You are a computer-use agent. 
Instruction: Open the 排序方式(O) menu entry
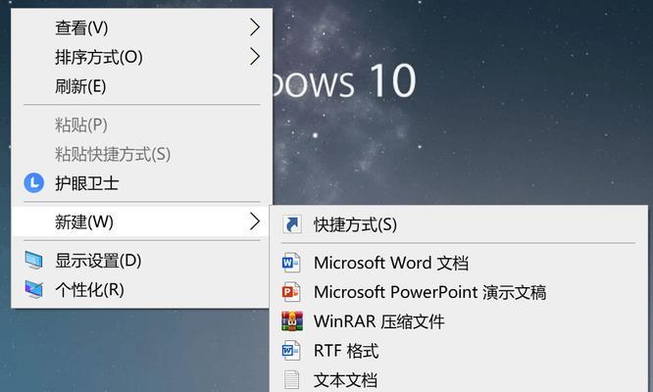[141, 57]
